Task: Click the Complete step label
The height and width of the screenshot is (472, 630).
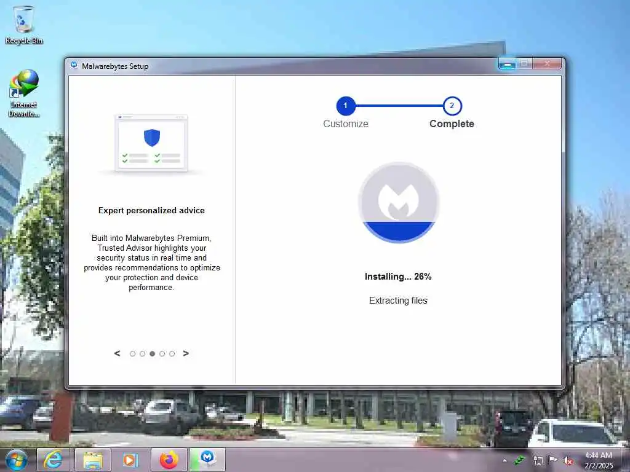Action: [x=452, y=124]
